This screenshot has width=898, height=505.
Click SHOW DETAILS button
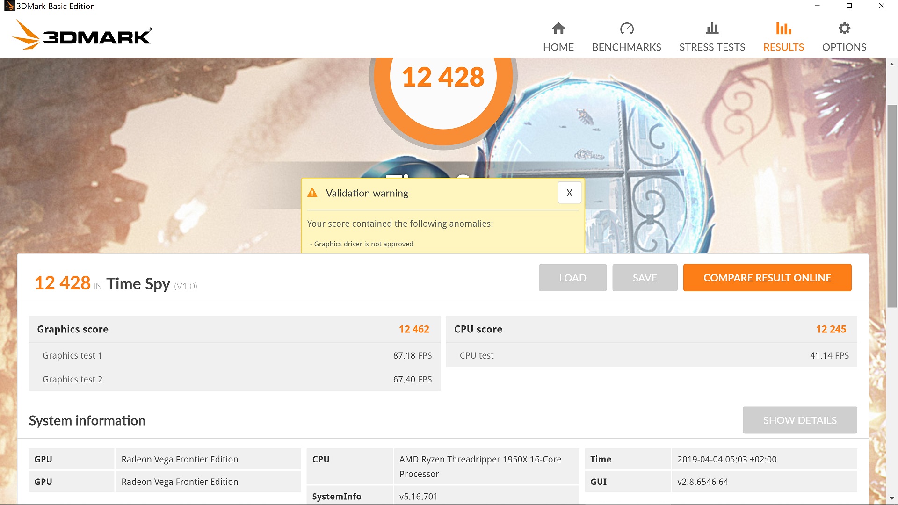coord(800,420)
